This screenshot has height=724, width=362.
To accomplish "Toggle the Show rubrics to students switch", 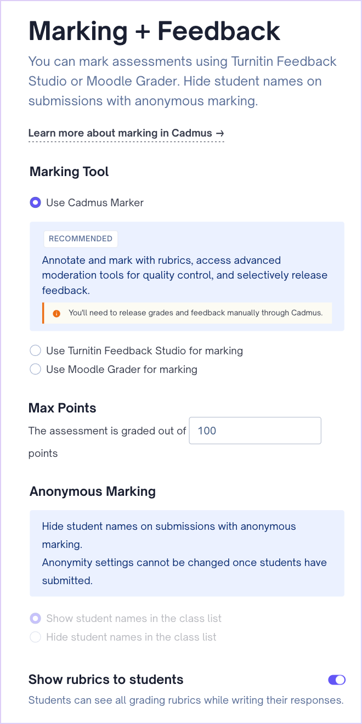I will tap(336, 680).
